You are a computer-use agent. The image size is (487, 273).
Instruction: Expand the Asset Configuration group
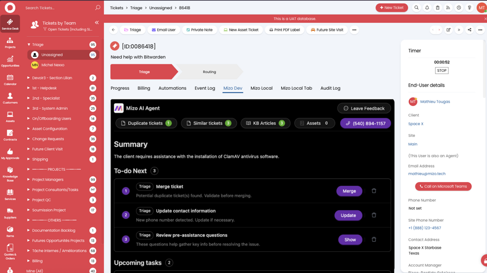coord(28,129)
